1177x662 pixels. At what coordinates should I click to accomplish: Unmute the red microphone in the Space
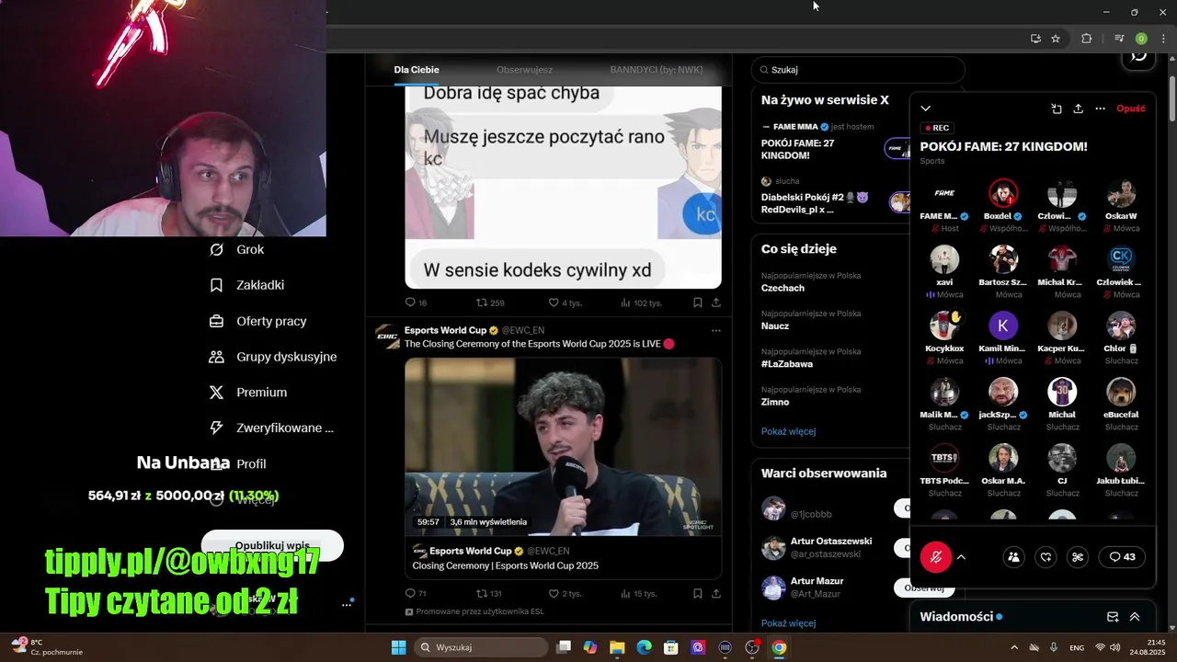[x=936, y=556]
